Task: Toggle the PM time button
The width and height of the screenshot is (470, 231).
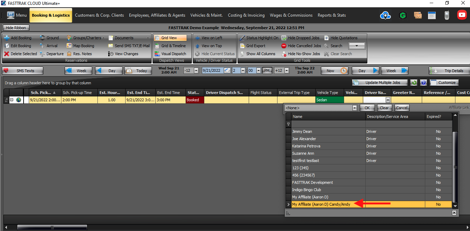Action: (267, 70)
